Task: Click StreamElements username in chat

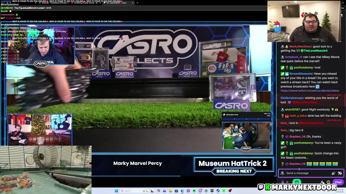Action: [x=301, y=74]
